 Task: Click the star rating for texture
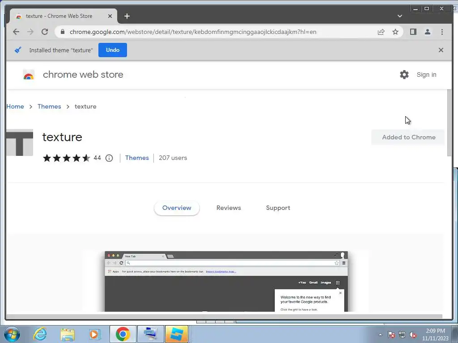66,158
